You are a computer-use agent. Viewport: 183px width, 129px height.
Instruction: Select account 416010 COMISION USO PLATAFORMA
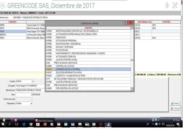tap(89, 69)
